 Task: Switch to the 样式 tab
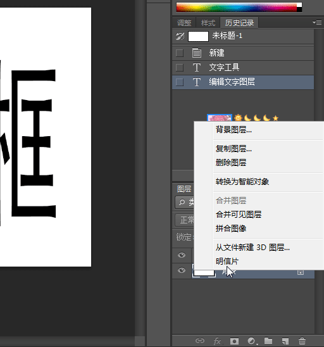[x=208, y=23]
